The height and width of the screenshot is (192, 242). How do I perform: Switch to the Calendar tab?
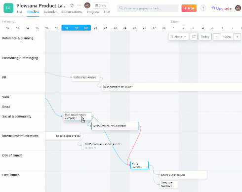tap(50, 12)
